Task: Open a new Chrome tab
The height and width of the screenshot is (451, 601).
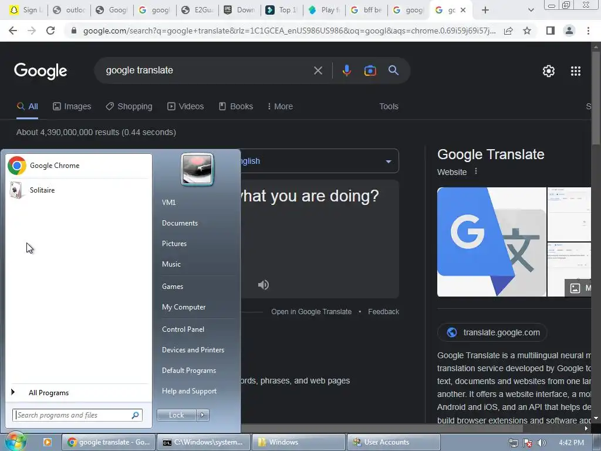Action: pyautogui.click(x=485, y=10)
